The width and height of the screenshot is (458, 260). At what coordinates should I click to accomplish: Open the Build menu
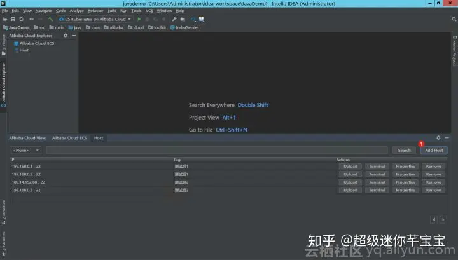point(111,11)
